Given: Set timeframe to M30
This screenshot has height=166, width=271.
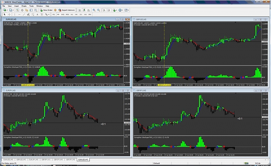Looking at the screenshot, I should (67, 14).
